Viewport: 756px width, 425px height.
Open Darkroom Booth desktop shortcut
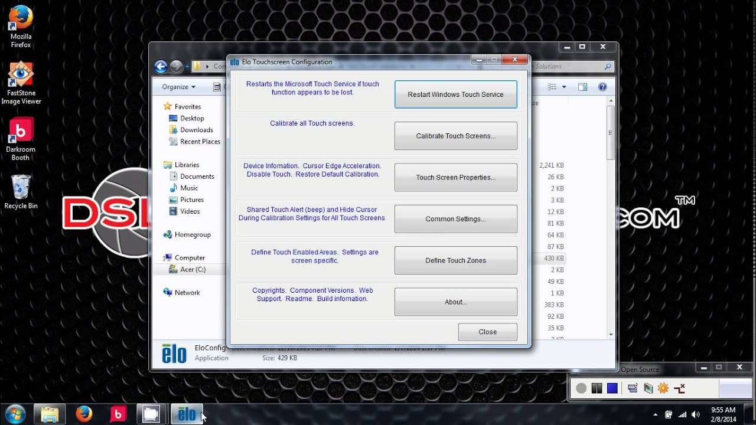click(21, 139)
